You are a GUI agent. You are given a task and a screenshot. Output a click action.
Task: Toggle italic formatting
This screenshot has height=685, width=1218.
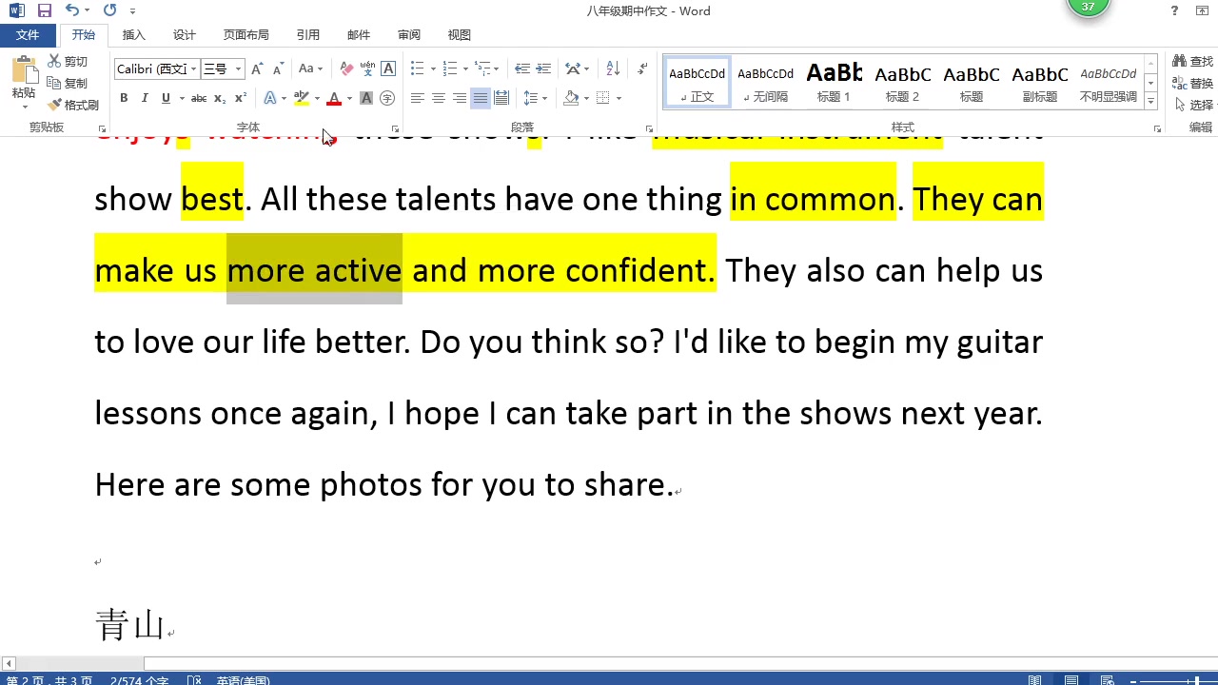145,98
